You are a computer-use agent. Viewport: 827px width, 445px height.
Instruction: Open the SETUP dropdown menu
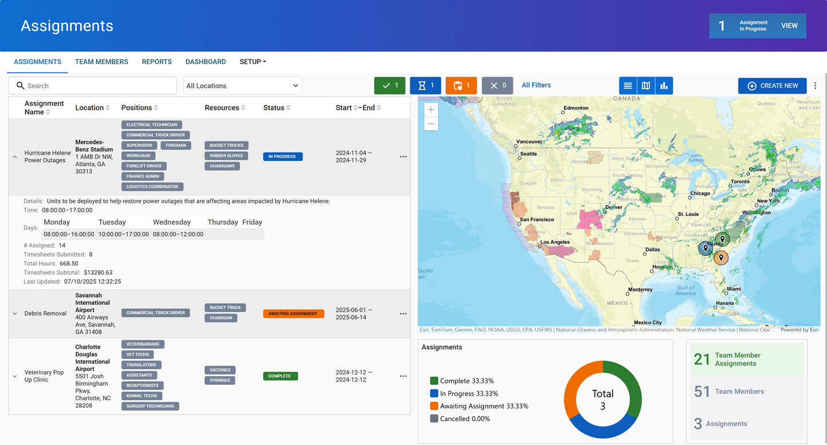click(252, 61)
